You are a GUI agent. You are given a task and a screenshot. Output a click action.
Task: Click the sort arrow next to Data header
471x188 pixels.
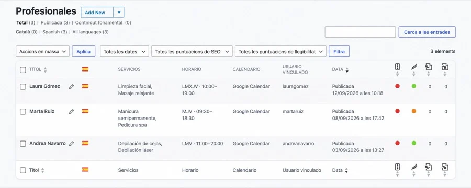(x=347, y=70)
